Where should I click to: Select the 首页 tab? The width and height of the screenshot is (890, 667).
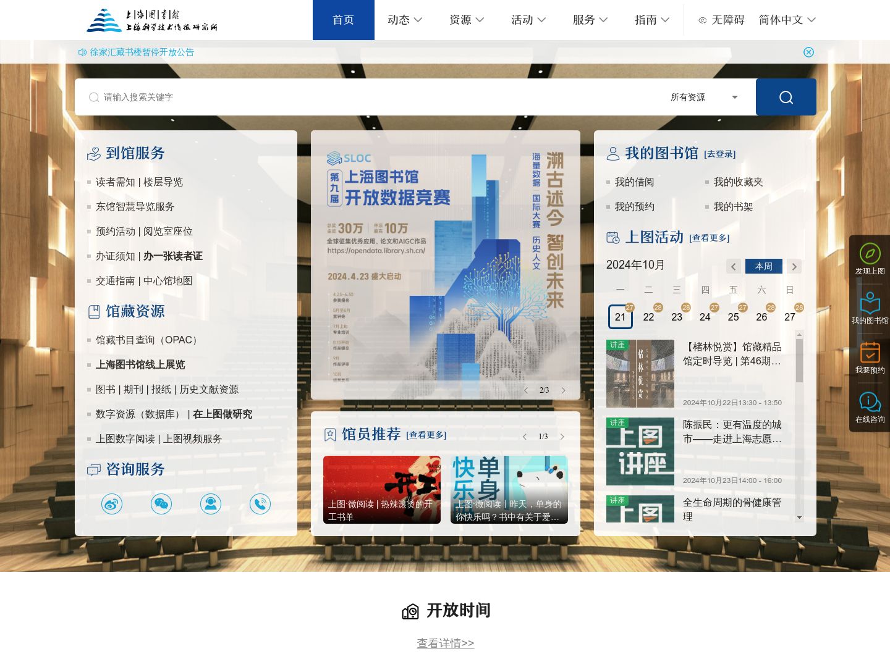(x=344, y=20)
